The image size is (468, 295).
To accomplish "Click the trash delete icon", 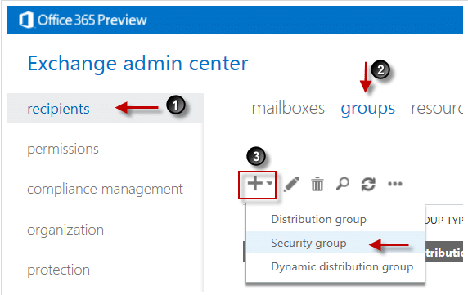I will click(317, 184).
